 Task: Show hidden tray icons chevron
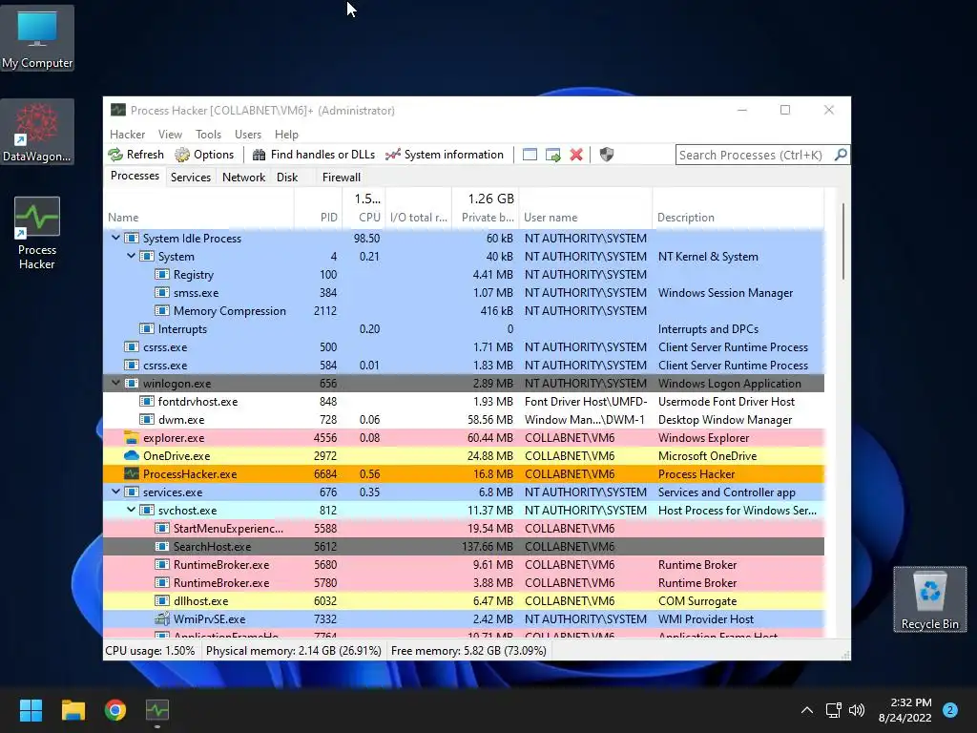pos(807,710)
